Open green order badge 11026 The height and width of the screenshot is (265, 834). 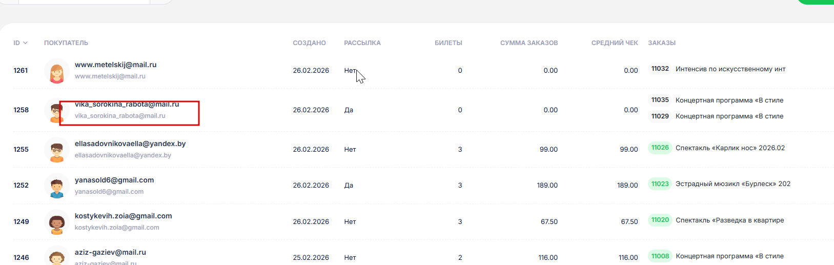660,148
